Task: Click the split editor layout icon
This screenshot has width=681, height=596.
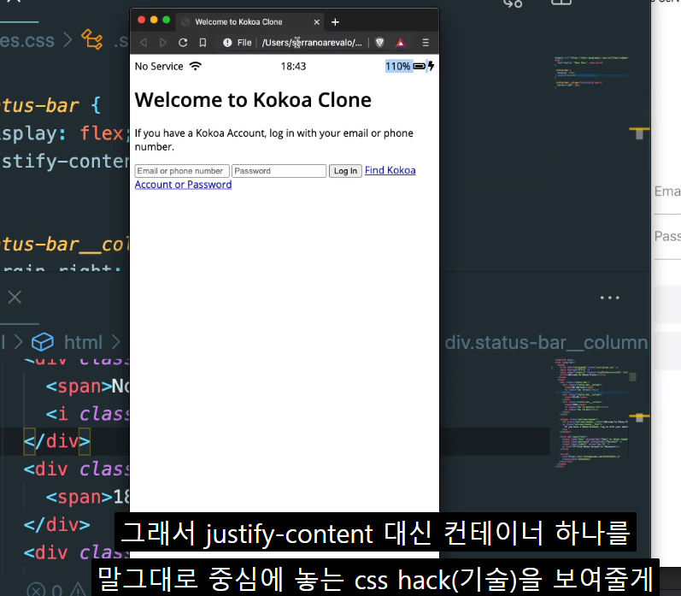Action: [x=561, y=3]
